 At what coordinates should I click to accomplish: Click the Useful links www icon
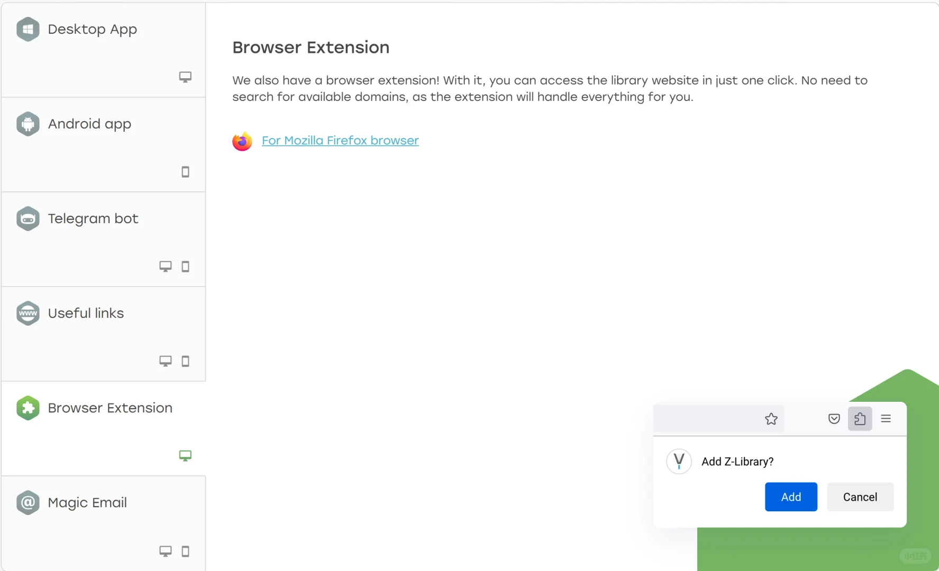click(28, 314)
